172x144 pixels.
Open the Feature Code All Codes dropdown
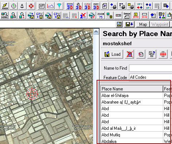150,77
